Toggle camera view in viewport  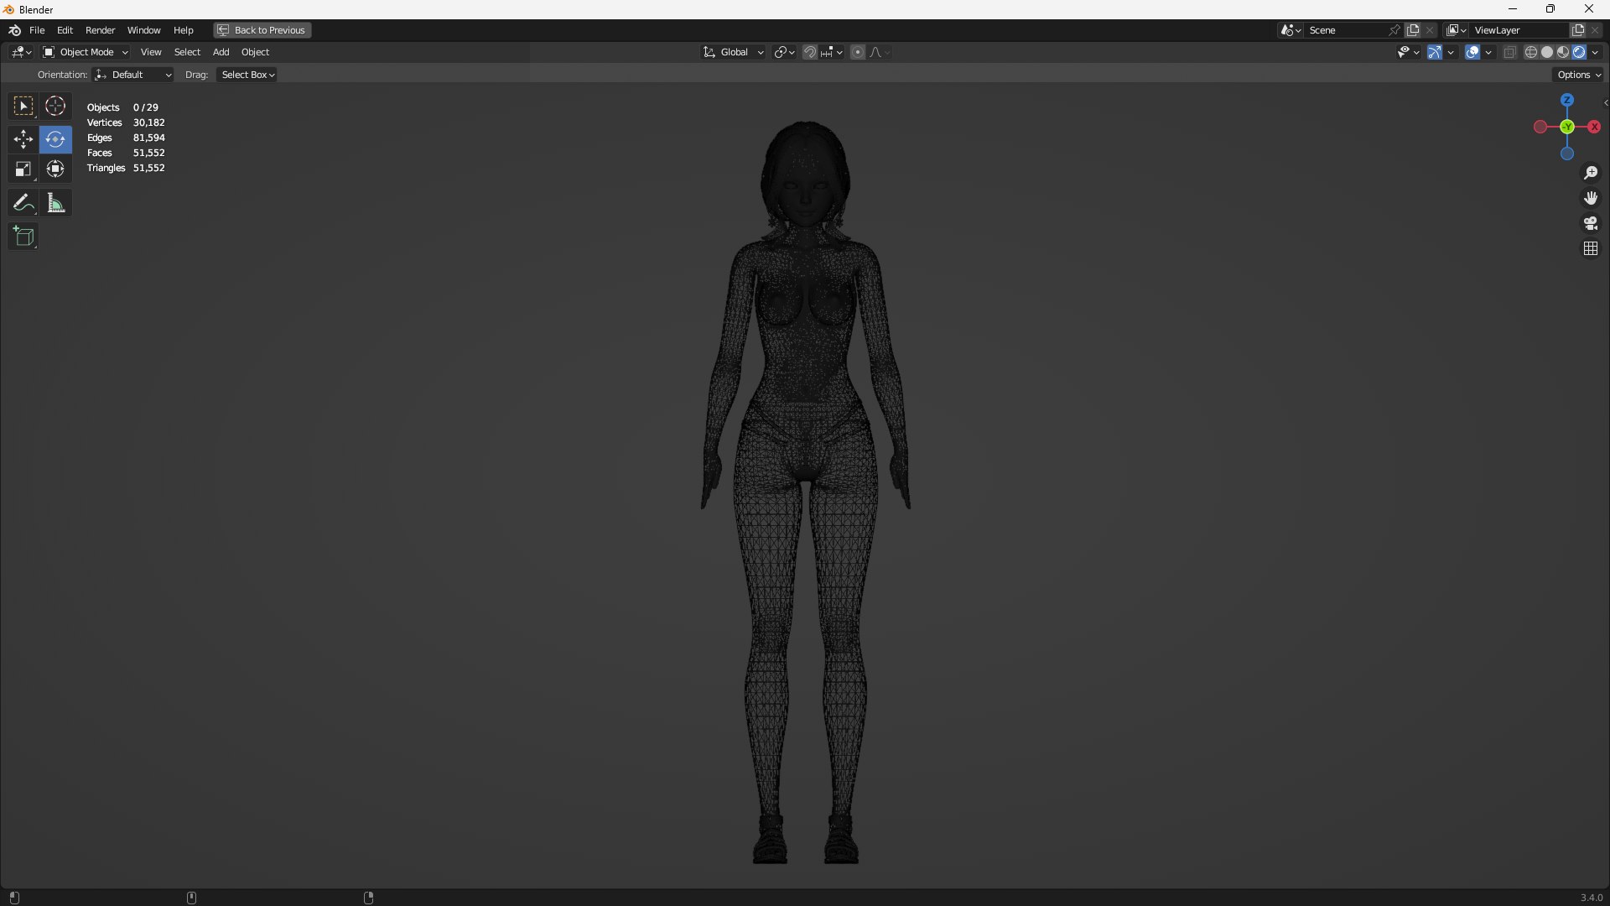tap(1591, 223)
